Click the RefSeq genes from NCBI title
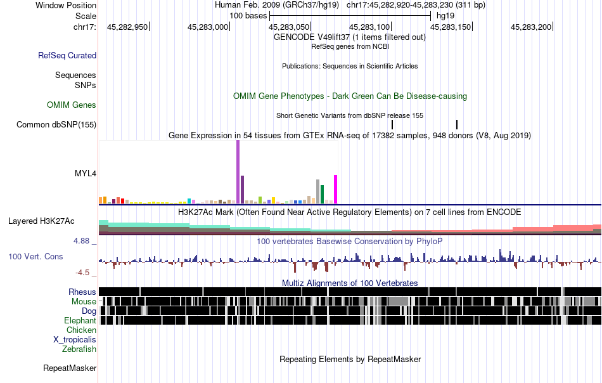The width and height of the screenshot is (602, 383). click(350, 46)
